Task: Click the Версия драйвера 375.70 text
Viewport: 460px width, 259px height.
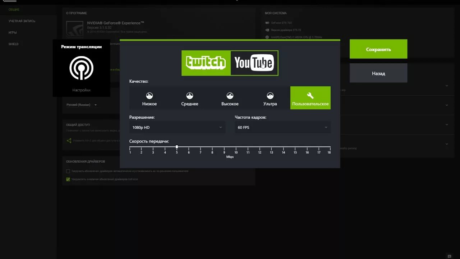Action: click(x=286, y=30)
